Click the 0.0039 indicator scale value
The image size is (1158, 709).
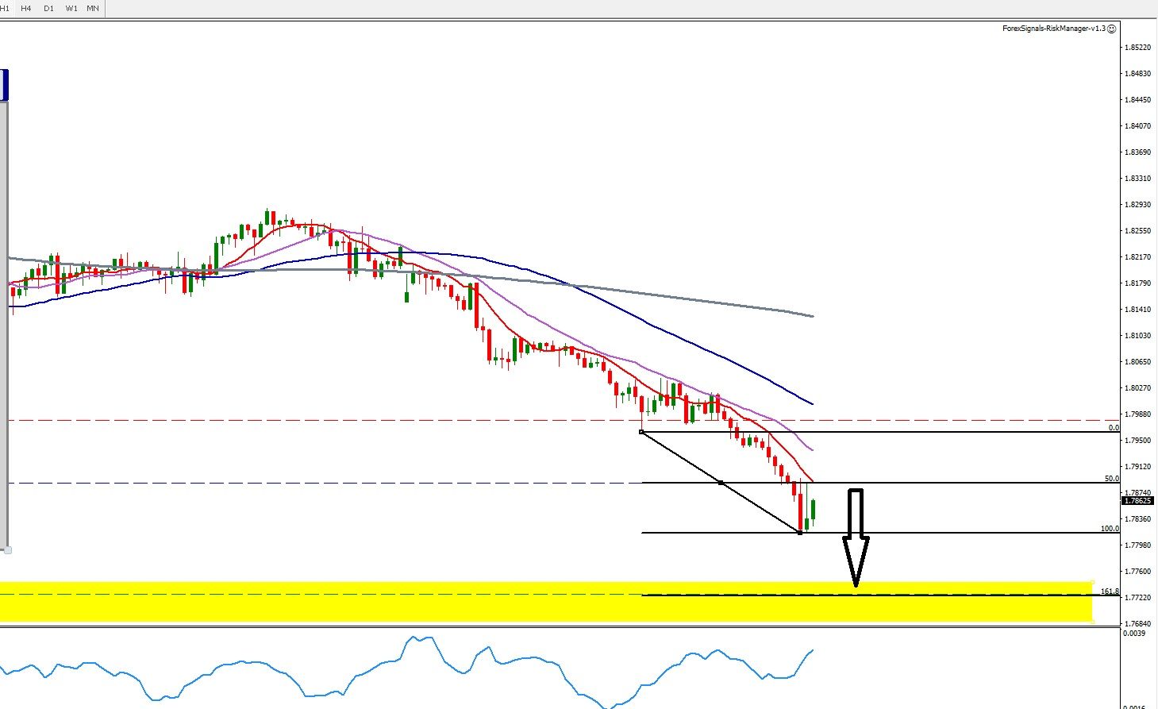point(1134,634)
